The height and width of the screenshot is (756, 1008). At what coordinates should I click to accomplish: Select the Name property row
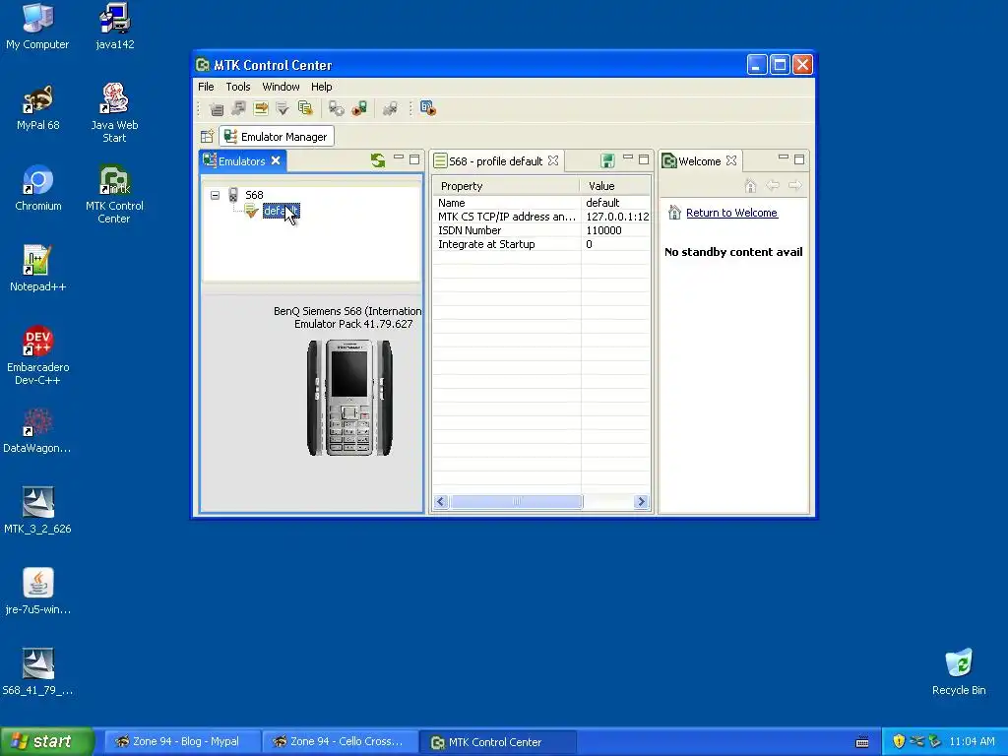point(542,203)
